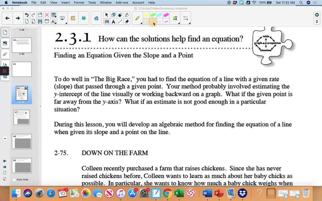This screenshot has width=322, height=201.
Task: Toggle the Auto-hide checkbox
Action: 14,180
